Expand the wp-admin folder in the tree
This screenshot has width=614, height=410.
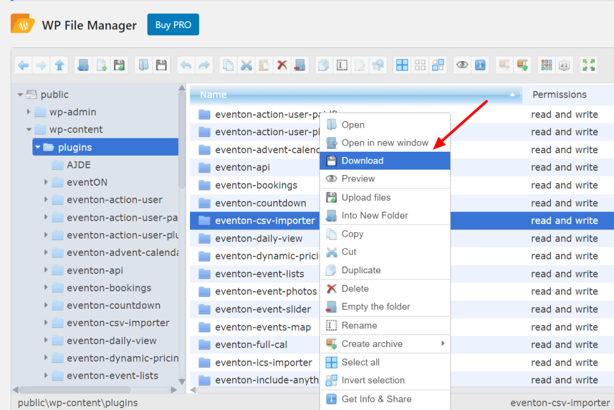(x=29, y=112)
